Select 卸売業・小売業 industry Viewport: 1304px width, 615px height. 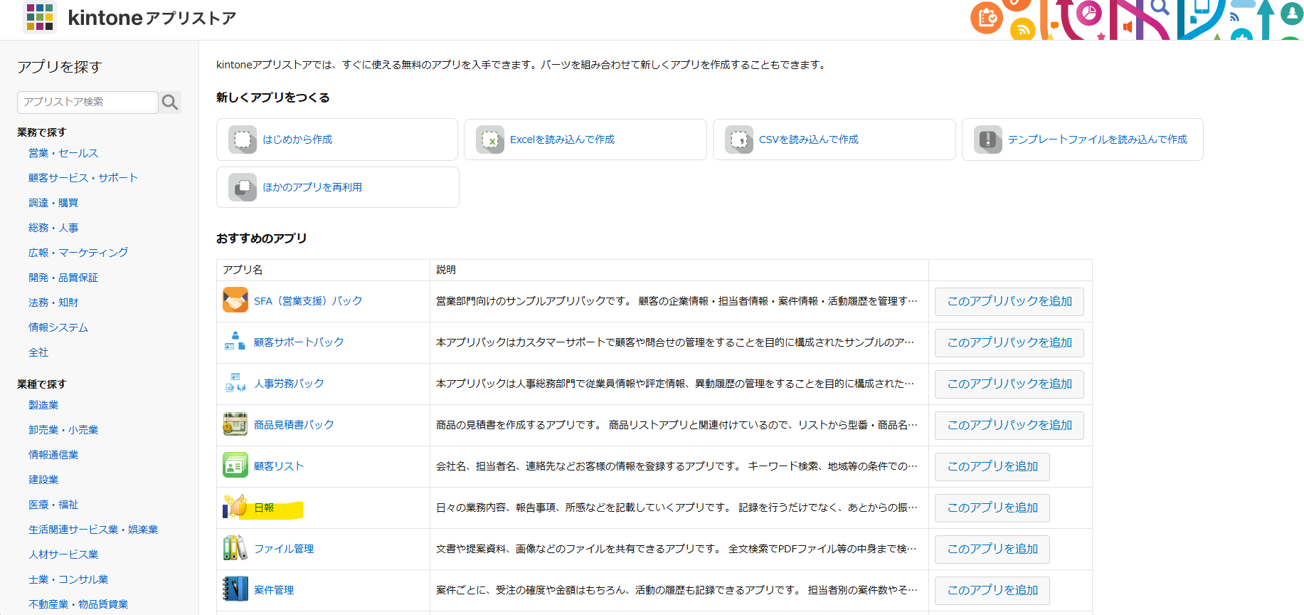point(63,430)
